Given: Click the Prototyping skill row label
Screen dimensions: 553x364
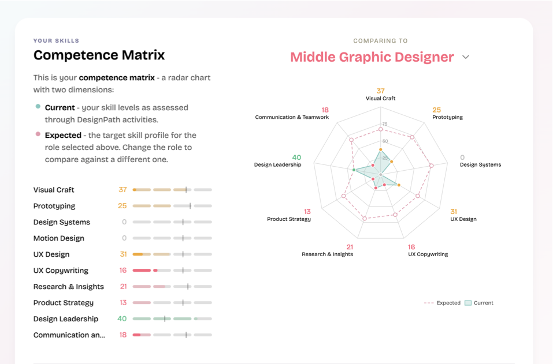Looking at the screenshot, I should point(54,206).
